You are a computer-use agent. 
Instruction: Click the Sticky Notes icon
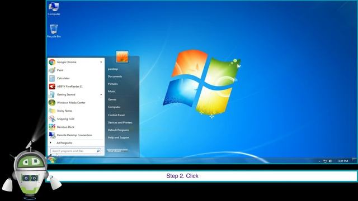click(x=52, y=111)
